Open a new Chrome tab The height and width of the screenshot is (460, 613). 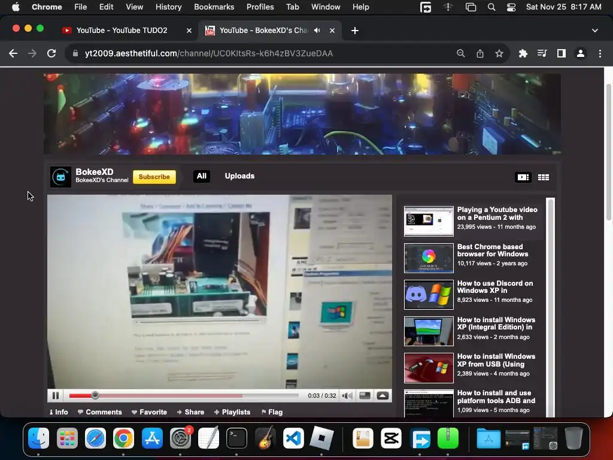click(355, 31)
